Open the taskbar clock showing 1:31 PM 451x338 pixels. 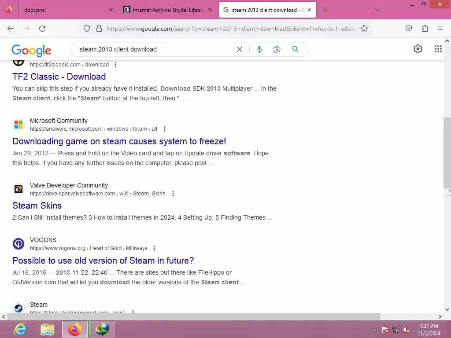pos(429,330)
